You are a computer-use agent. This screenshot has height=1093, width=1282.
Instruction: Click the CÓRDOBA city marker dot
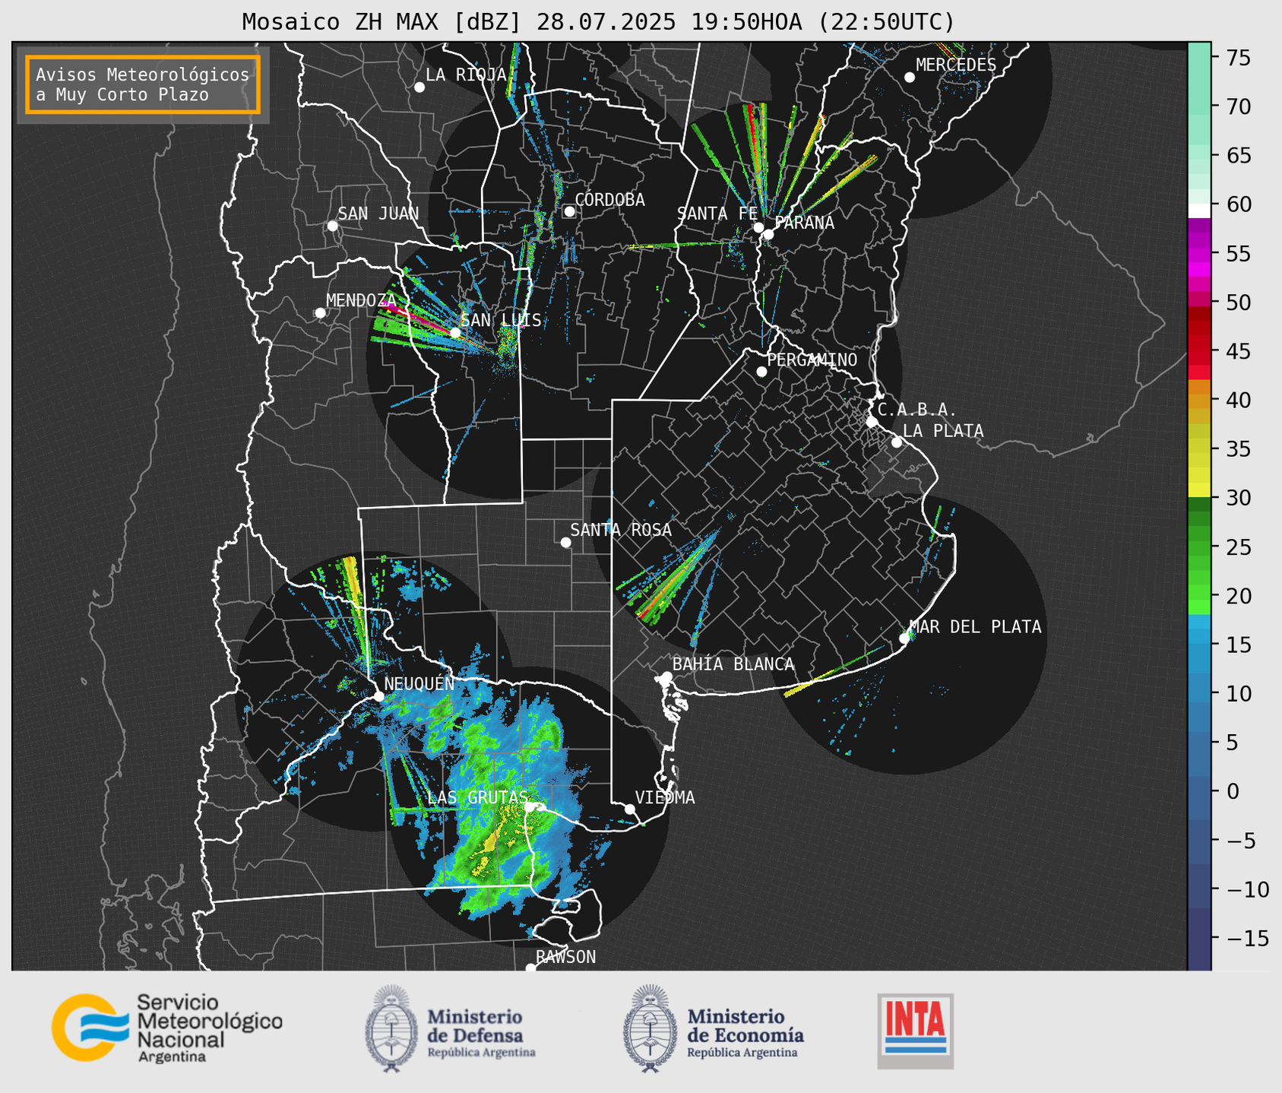[569, 211]
